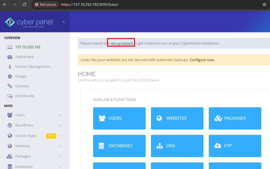The height and width of the screenshot is (169, 270).
Task: Click the browser refresh icon
Action: [25, 4]
